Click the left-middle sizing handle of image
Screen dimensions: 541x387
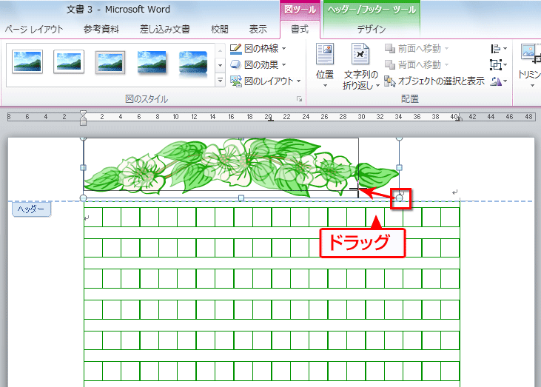[x=83, y=168]
